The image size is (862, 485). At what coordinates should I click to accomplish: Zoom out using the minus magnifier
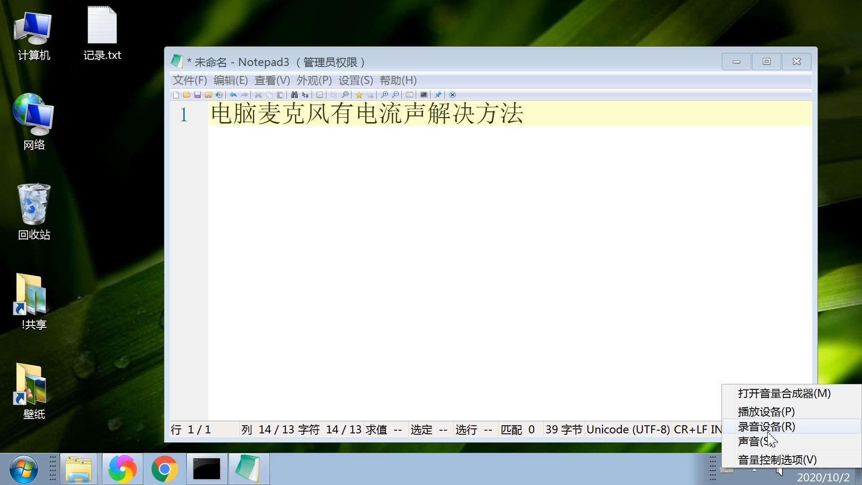click(x=395, y=95)
